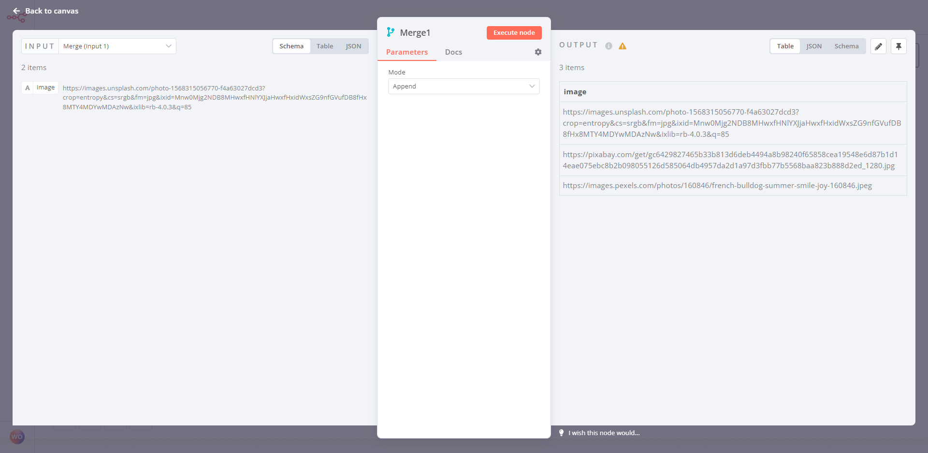Switch the input view to Table
The height and width of the screenshot is (453, 928).
[325, 46]
